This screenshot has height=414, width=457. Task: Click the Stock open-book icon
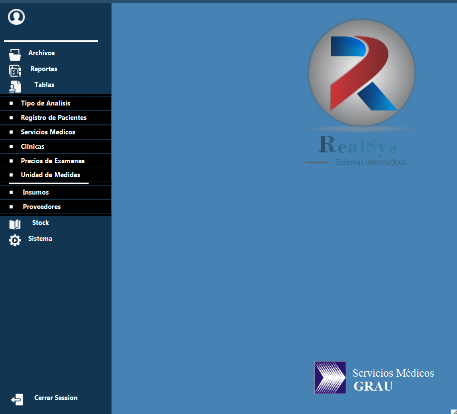(x=15, y=224)
